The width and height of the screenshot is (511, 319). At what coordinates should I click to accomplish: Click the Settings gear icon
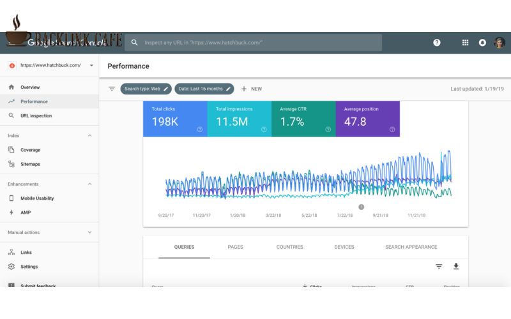click(x=11, y=267)
